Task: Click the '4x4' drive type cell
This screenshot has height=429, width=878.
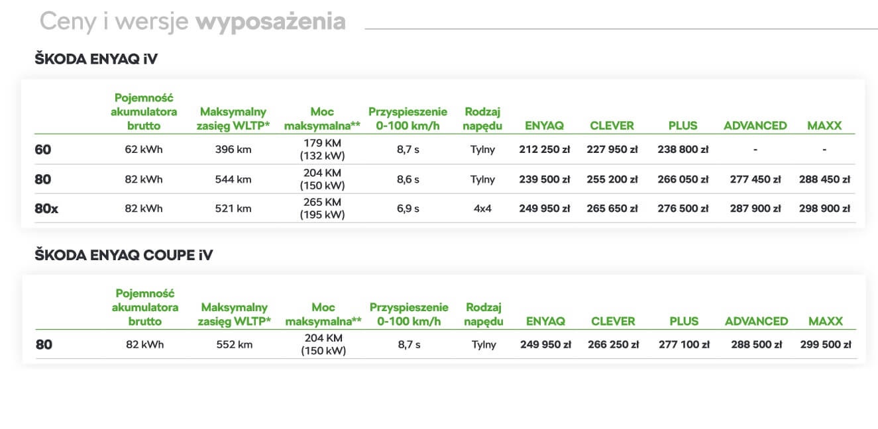Action: click(483, 208)
